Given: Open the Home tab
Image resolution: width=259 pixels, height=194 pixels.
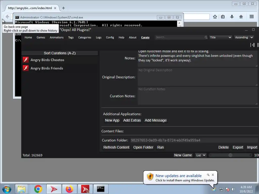Looking at the screenshot, I should click(28, 37).
